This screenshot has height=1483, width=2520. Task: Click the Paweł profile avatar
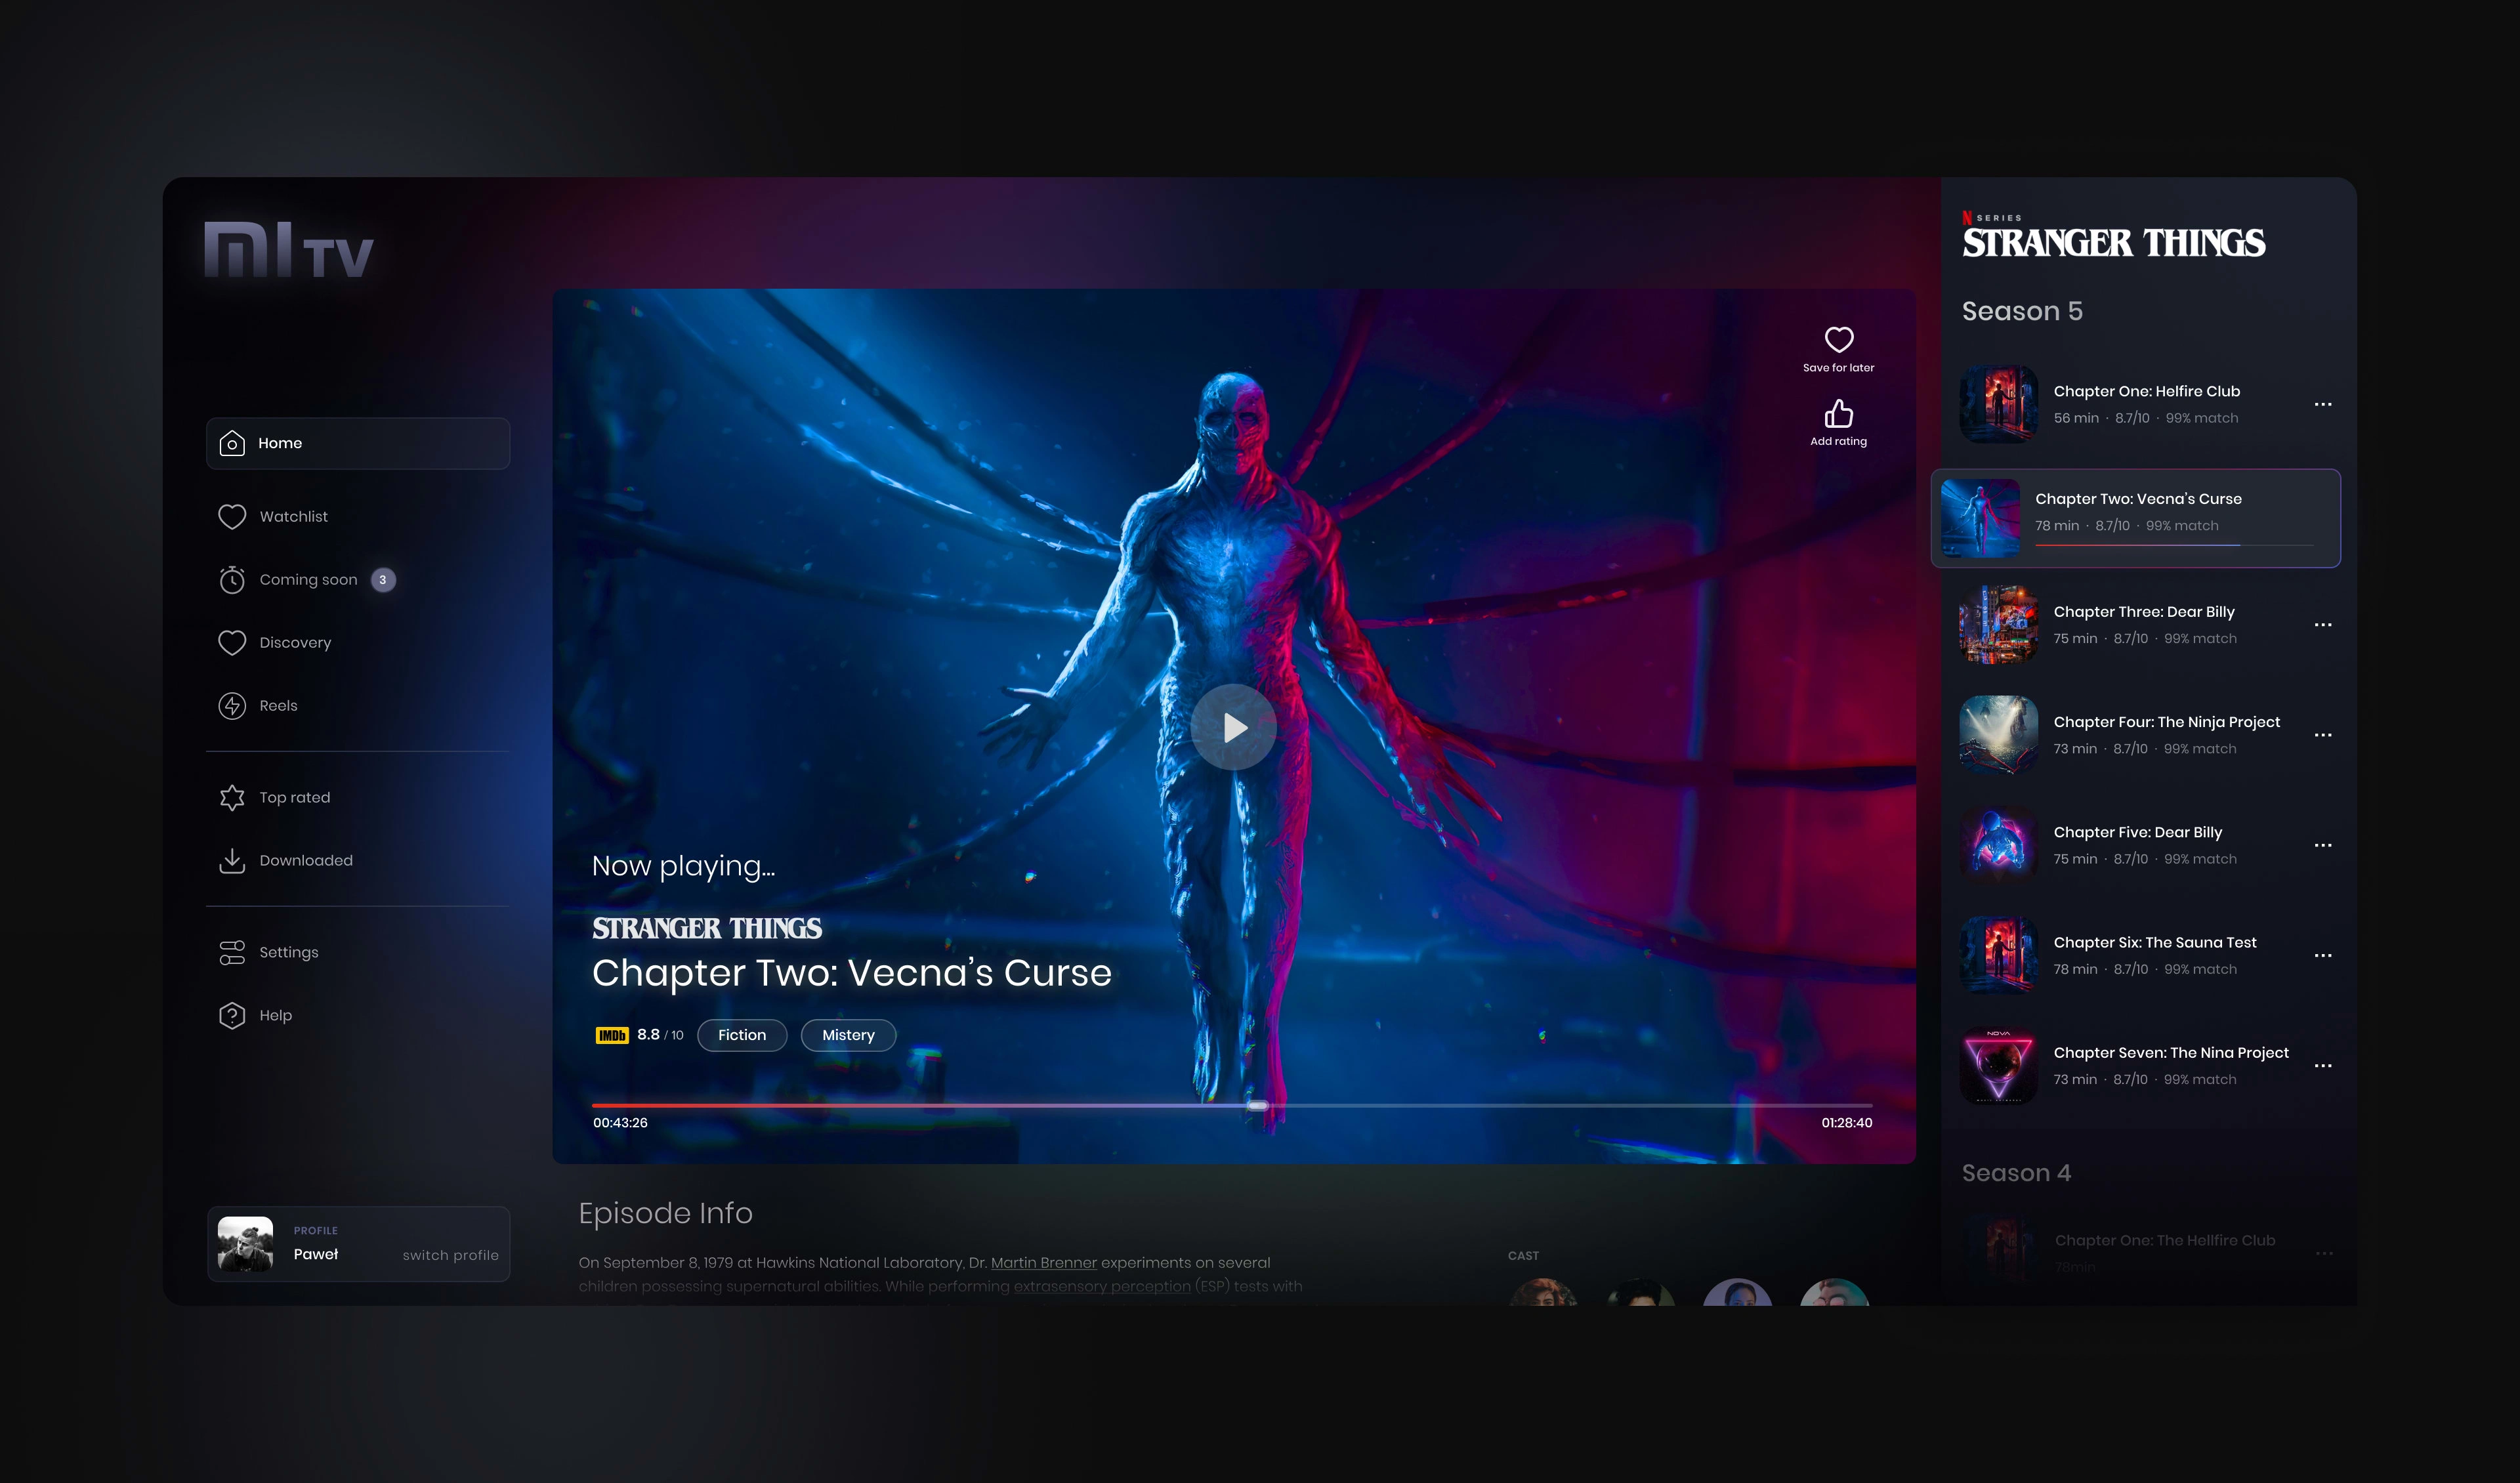point(246,1243)
